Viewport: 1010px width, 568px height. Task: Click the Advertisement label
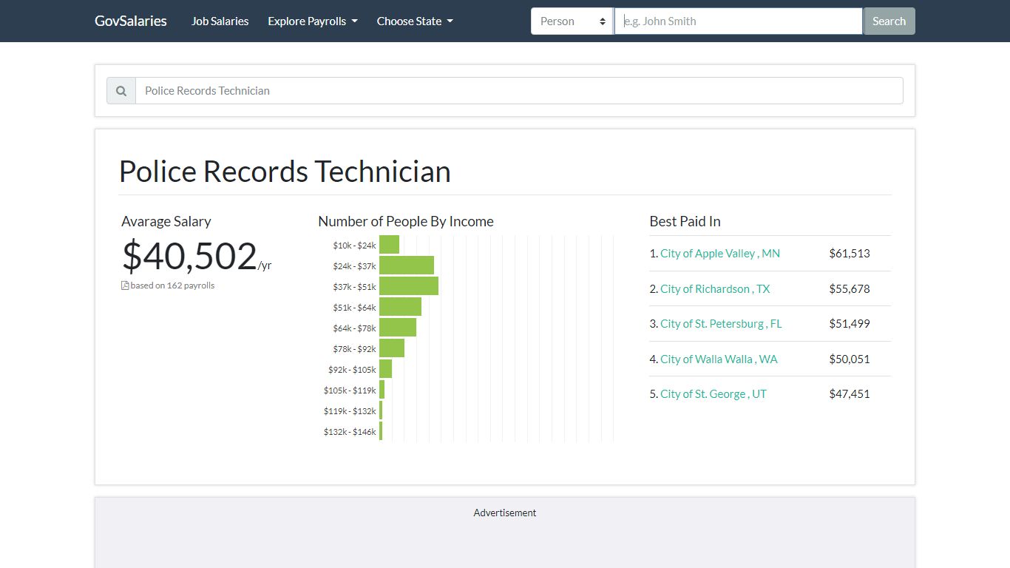[x=505, y=513]
